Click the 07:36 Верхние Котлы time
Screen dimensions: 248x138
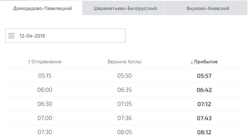click(x=124, y=118)
